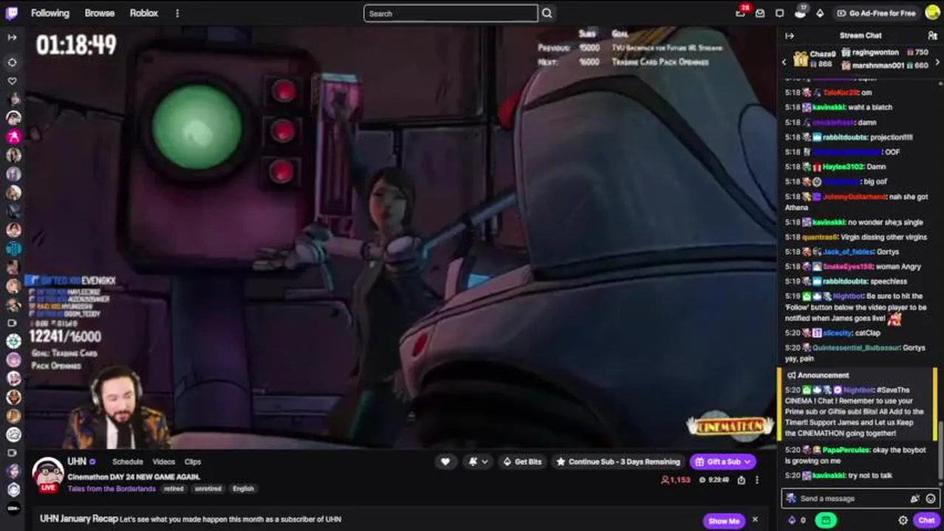Click the Chaze9 top gifter entry
This screenshot has width=944, height=531.
tap(815, 59)
